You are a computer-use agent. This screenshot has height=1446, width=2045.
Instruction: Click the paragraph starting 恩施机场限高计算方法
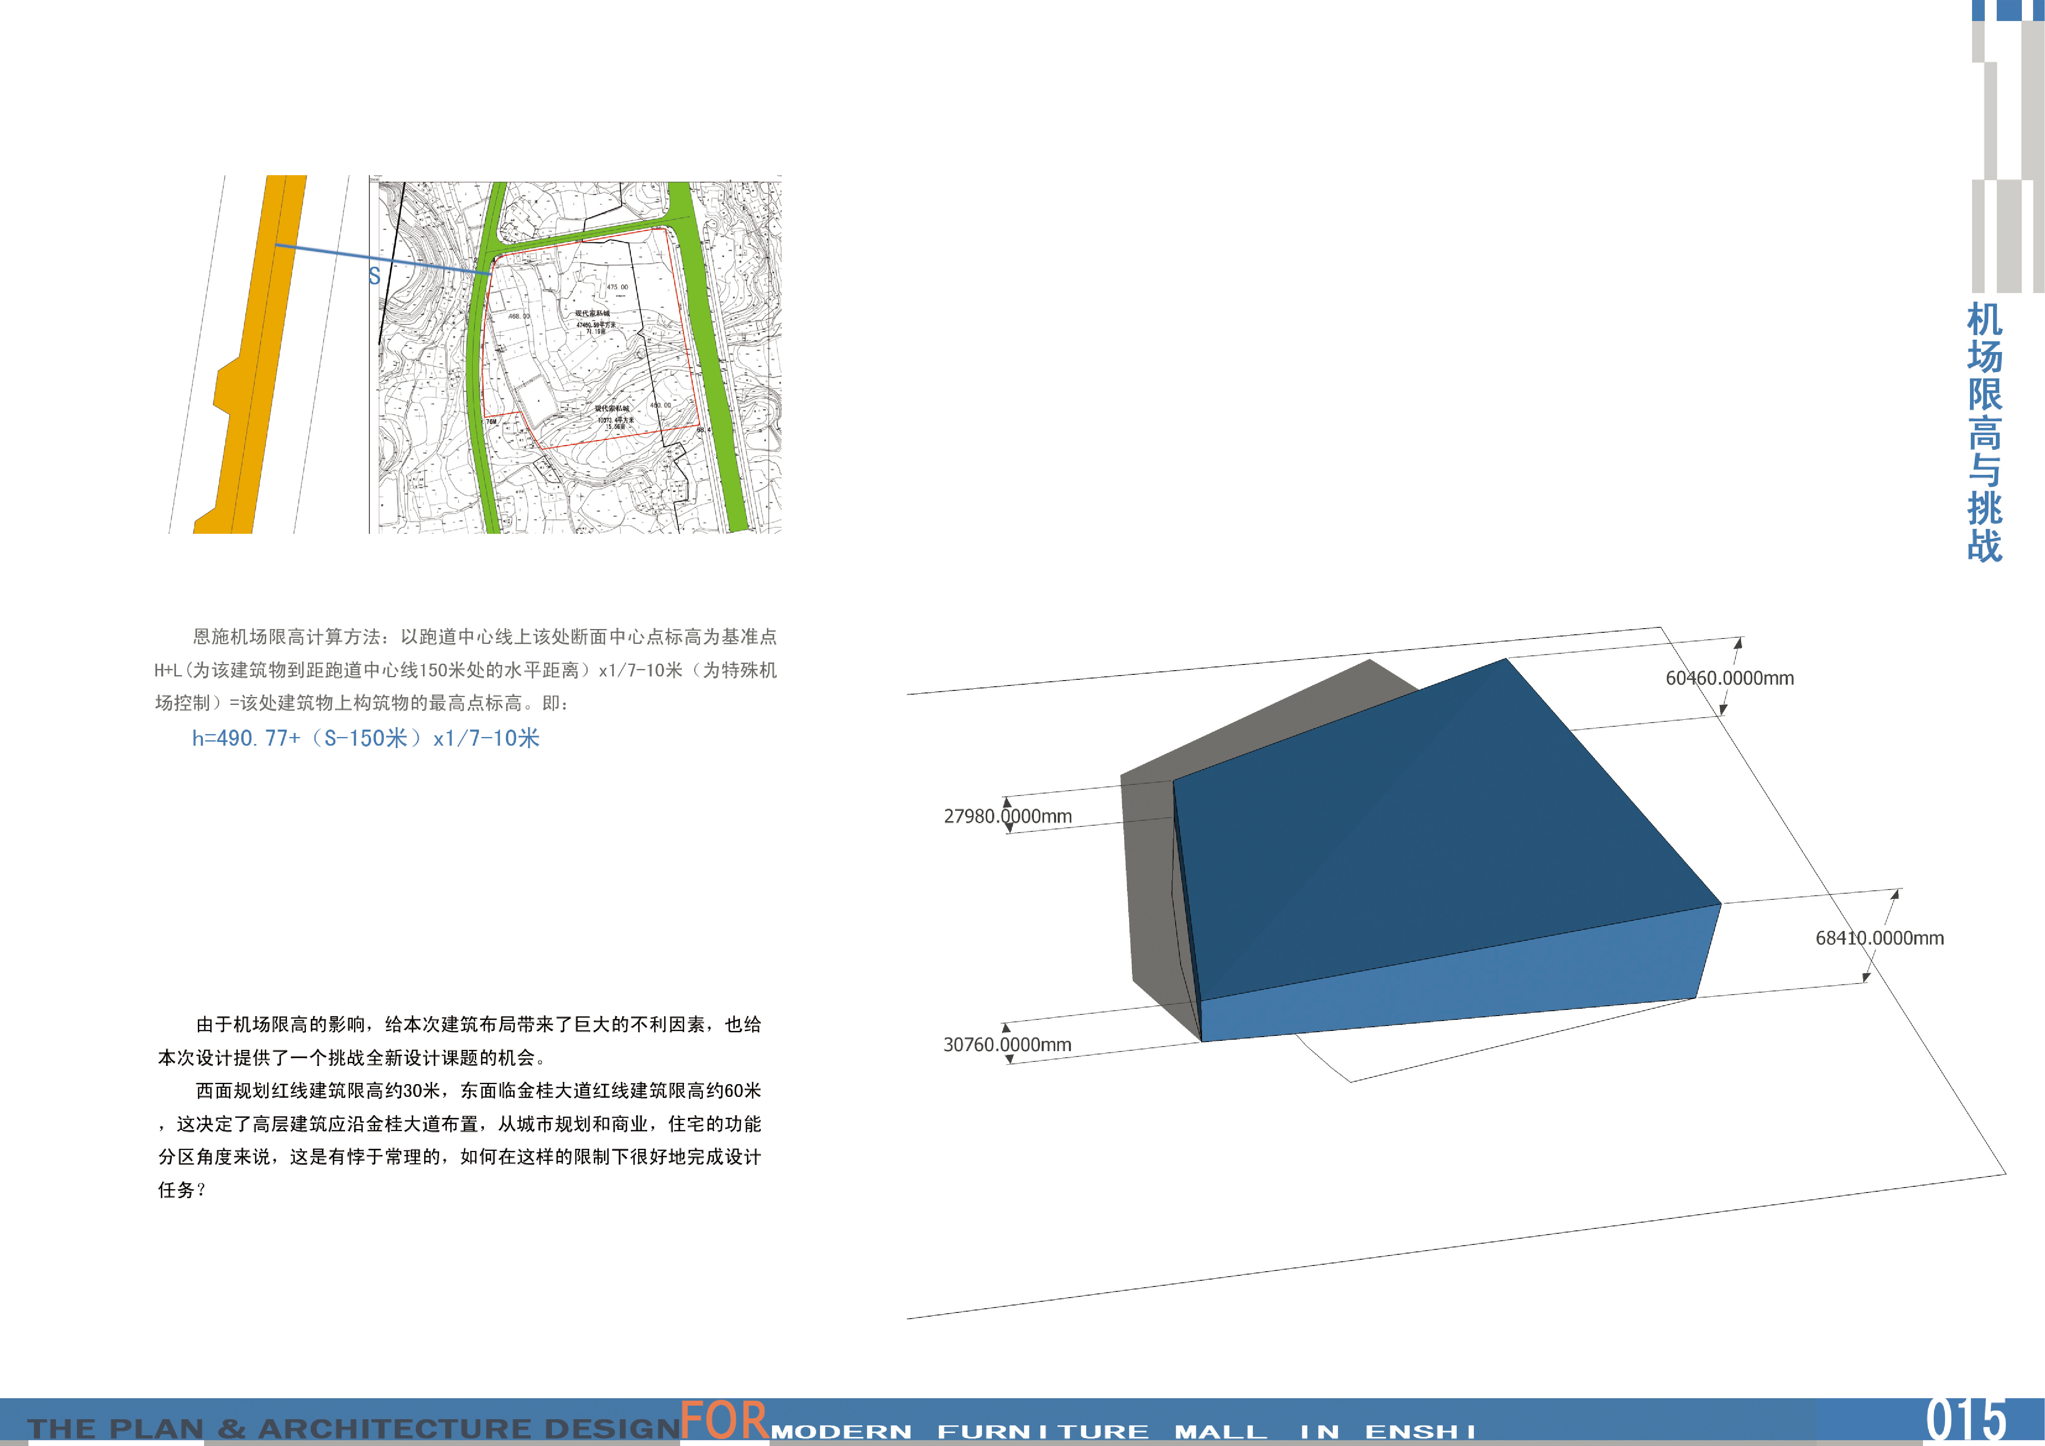pyautogui.click(x=466, y=669)
